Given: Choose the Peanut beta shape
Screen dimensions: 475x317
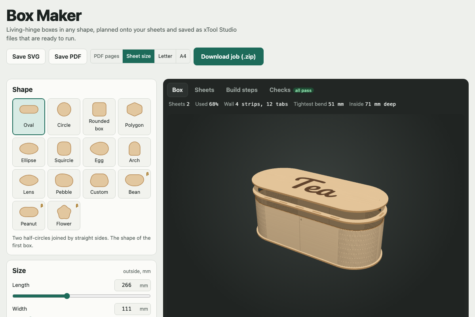Looking at the screenshot, I should point(28,216).
